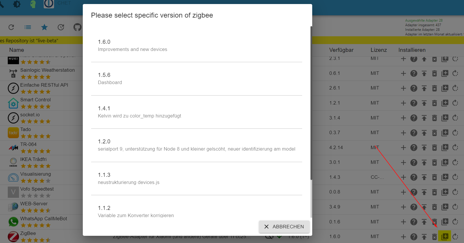The image size is (464, 243).
Task: Install specific version of socket.io
Action: click(445, 118)
